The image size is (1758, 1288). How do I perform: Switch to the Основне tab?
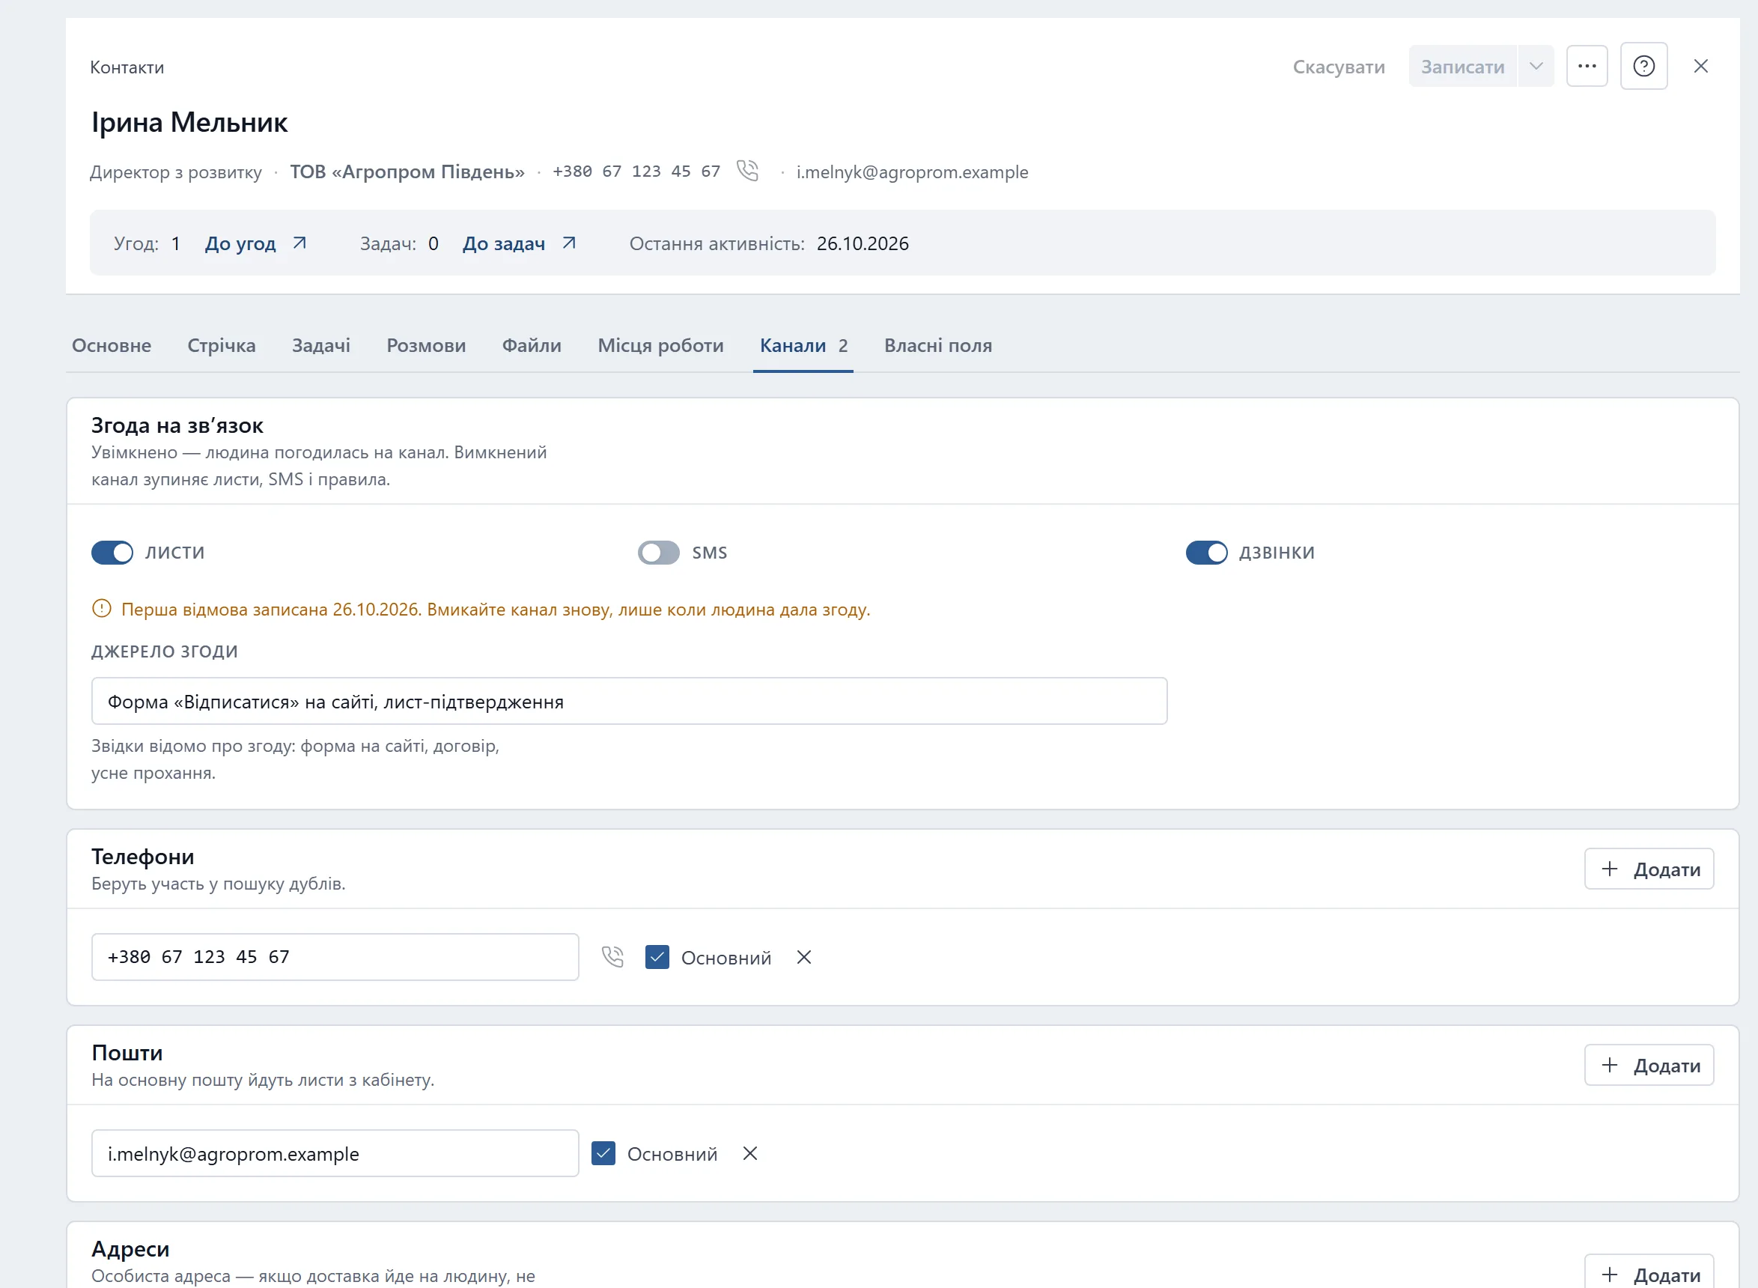[112, 345]
